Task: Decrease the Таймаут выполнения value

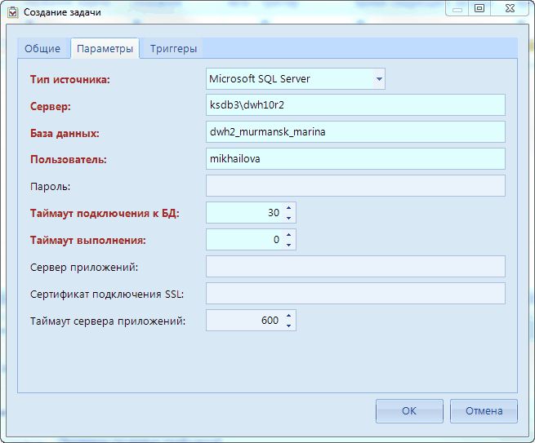Action: [x=289, y=245]
